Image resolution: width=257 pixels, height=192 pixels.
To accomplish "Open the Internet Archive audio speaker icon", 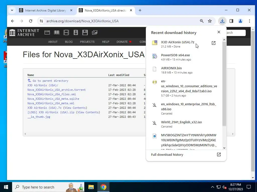I will point(76,32).
